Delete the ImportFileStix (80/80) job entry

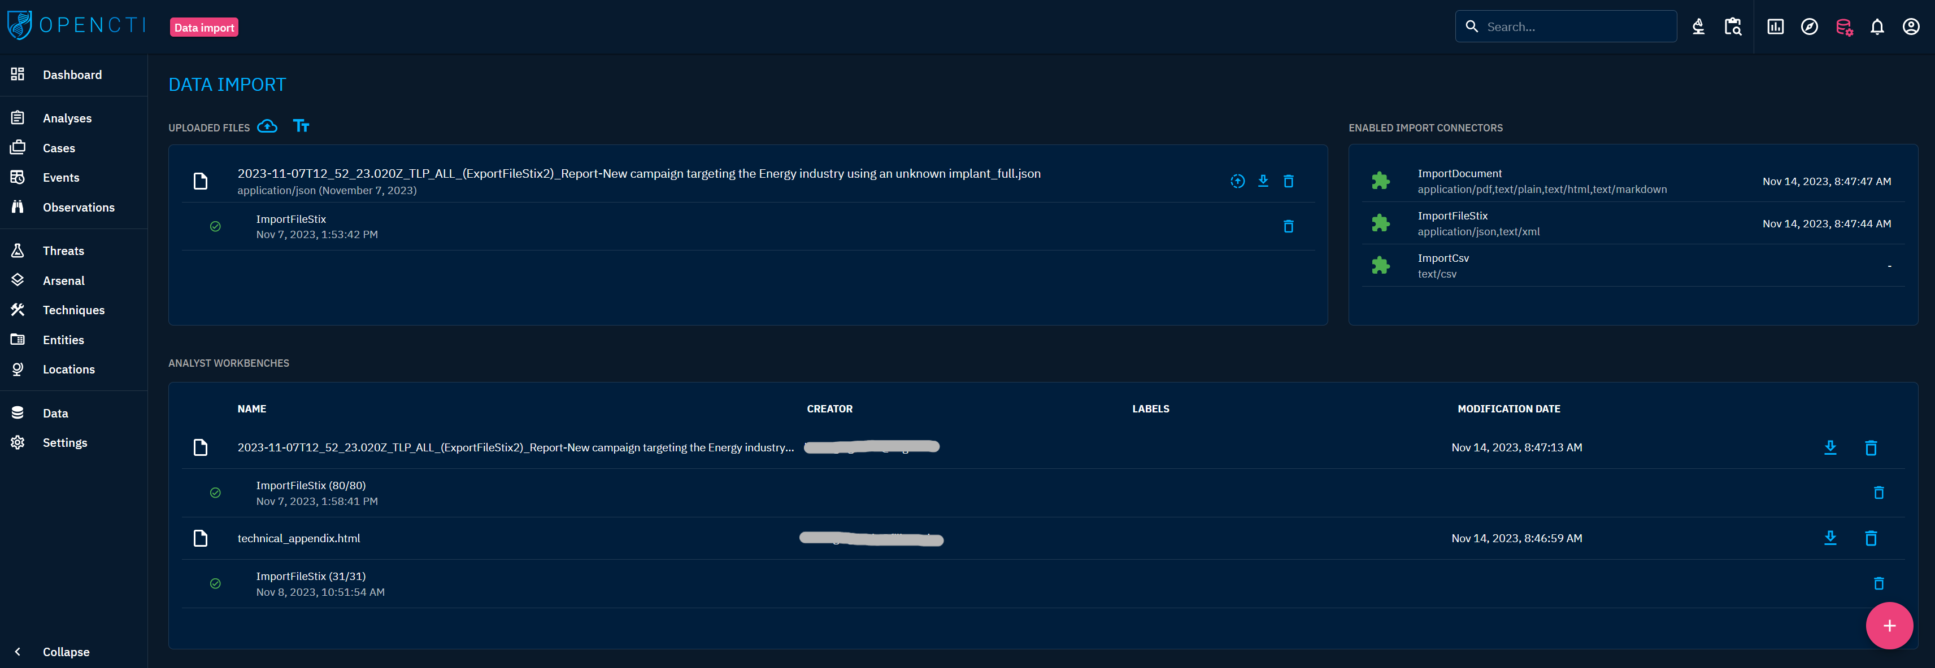[x=1878, y=493]
